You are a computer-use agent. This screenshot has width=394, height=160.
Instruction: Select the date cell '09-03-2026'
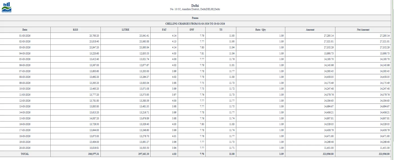25,83
